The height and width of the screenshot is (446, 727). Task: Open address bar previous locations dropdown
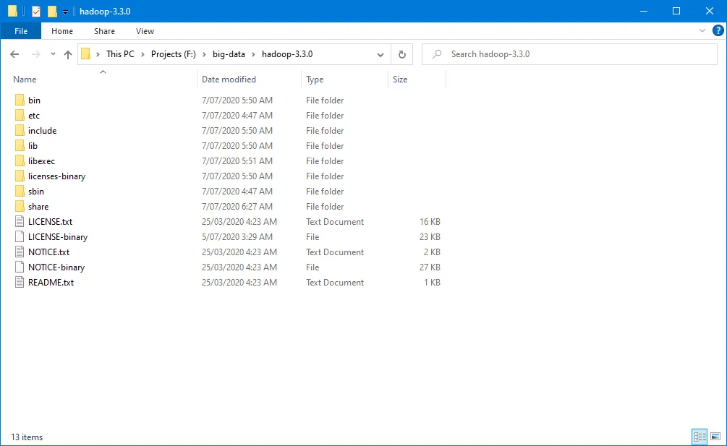click(x=380, y=54)
